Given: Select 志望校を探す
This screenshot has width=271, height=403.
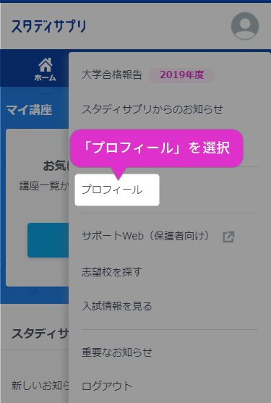Looking at the screenshot, I should [x=111, y=271].
